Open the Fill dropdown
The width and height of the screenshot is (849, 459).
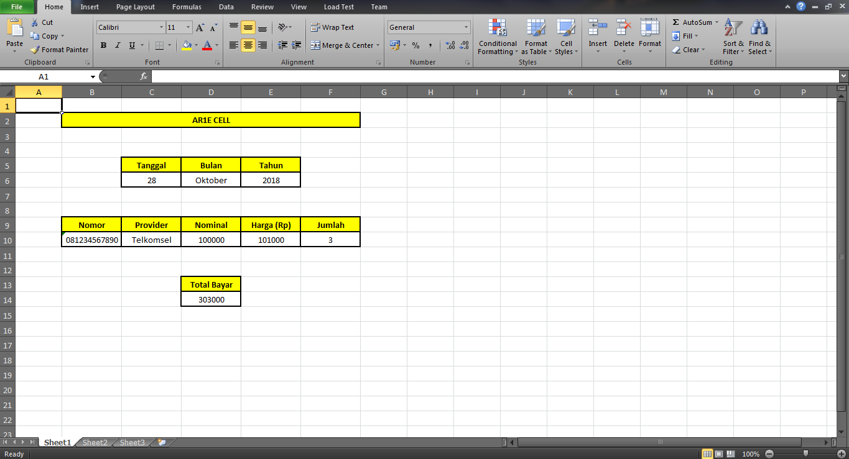[x=685, y=36]
